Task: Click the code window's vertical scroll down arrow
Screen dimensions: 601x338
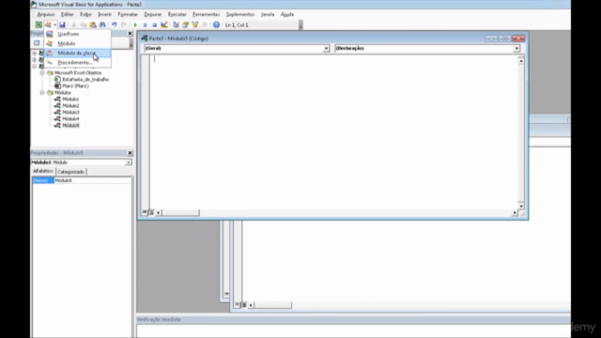Action: coord(521,206)
